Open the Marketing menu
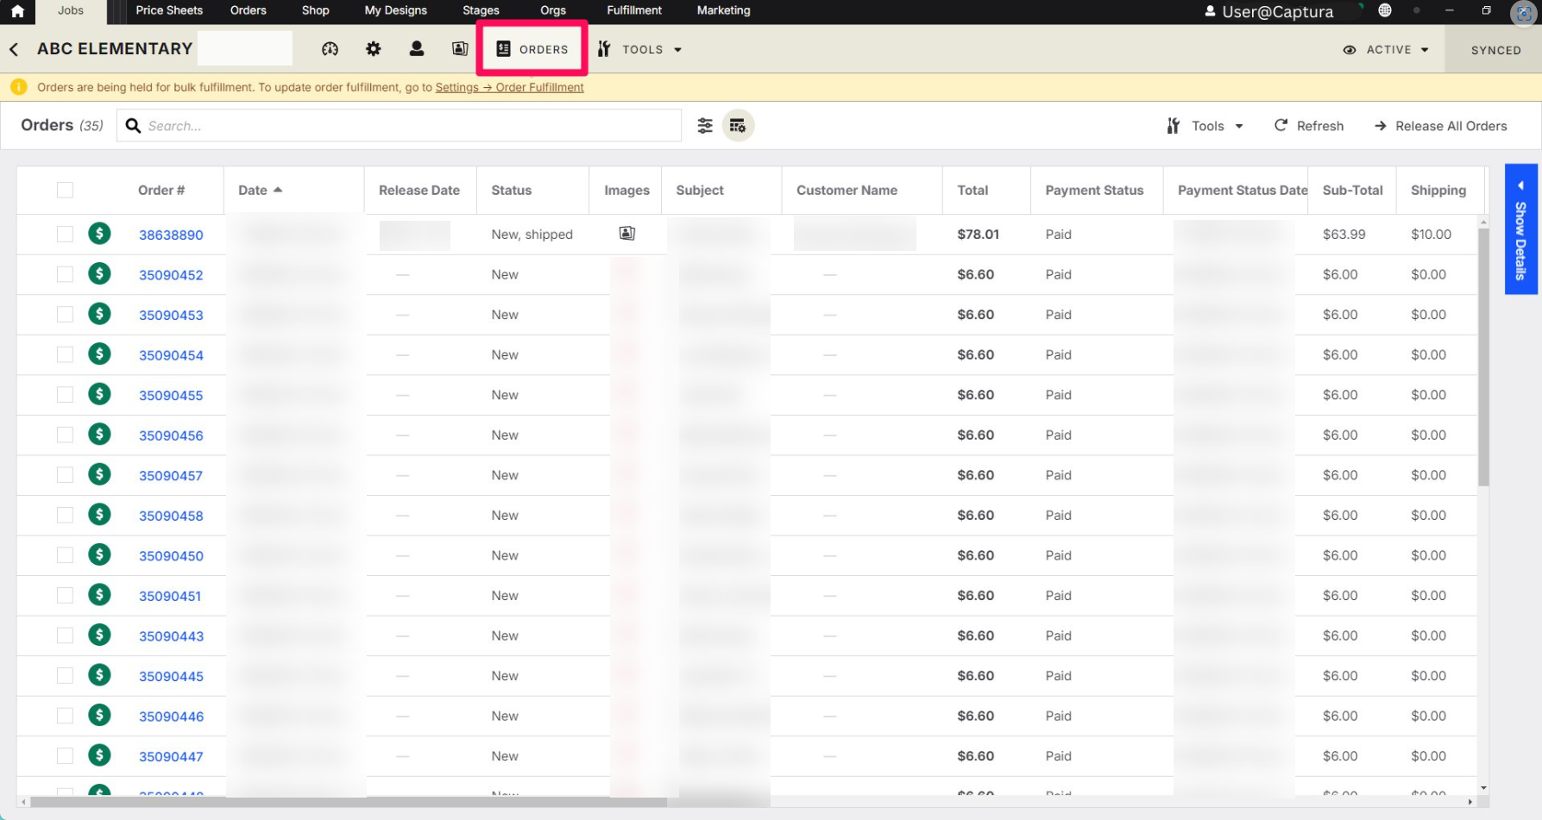Image resolution: width=1542 pixels, height=820 pixels. click(723, 10)
